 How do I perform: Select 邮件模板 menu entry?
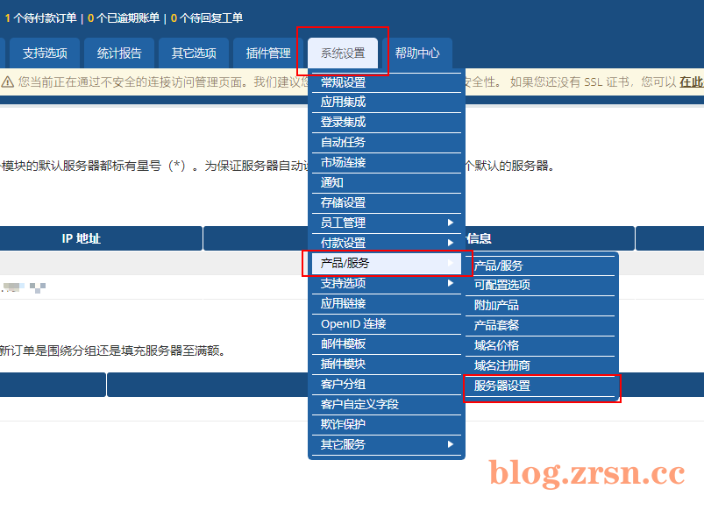point(387,344)
